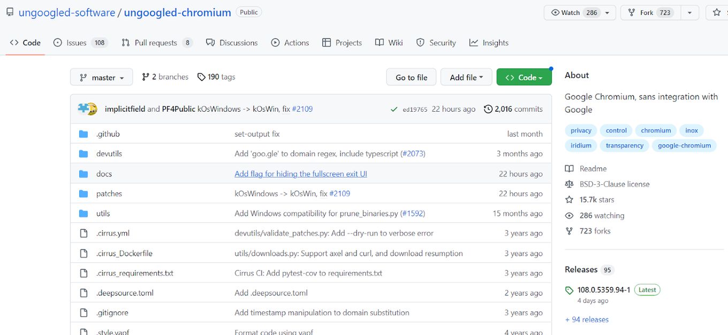Open the BSD-3-Clause license link

(x=615, y=184)
